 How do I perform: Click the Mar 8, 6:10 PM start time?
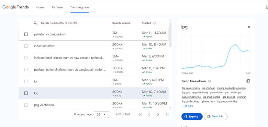coord(153,80)
